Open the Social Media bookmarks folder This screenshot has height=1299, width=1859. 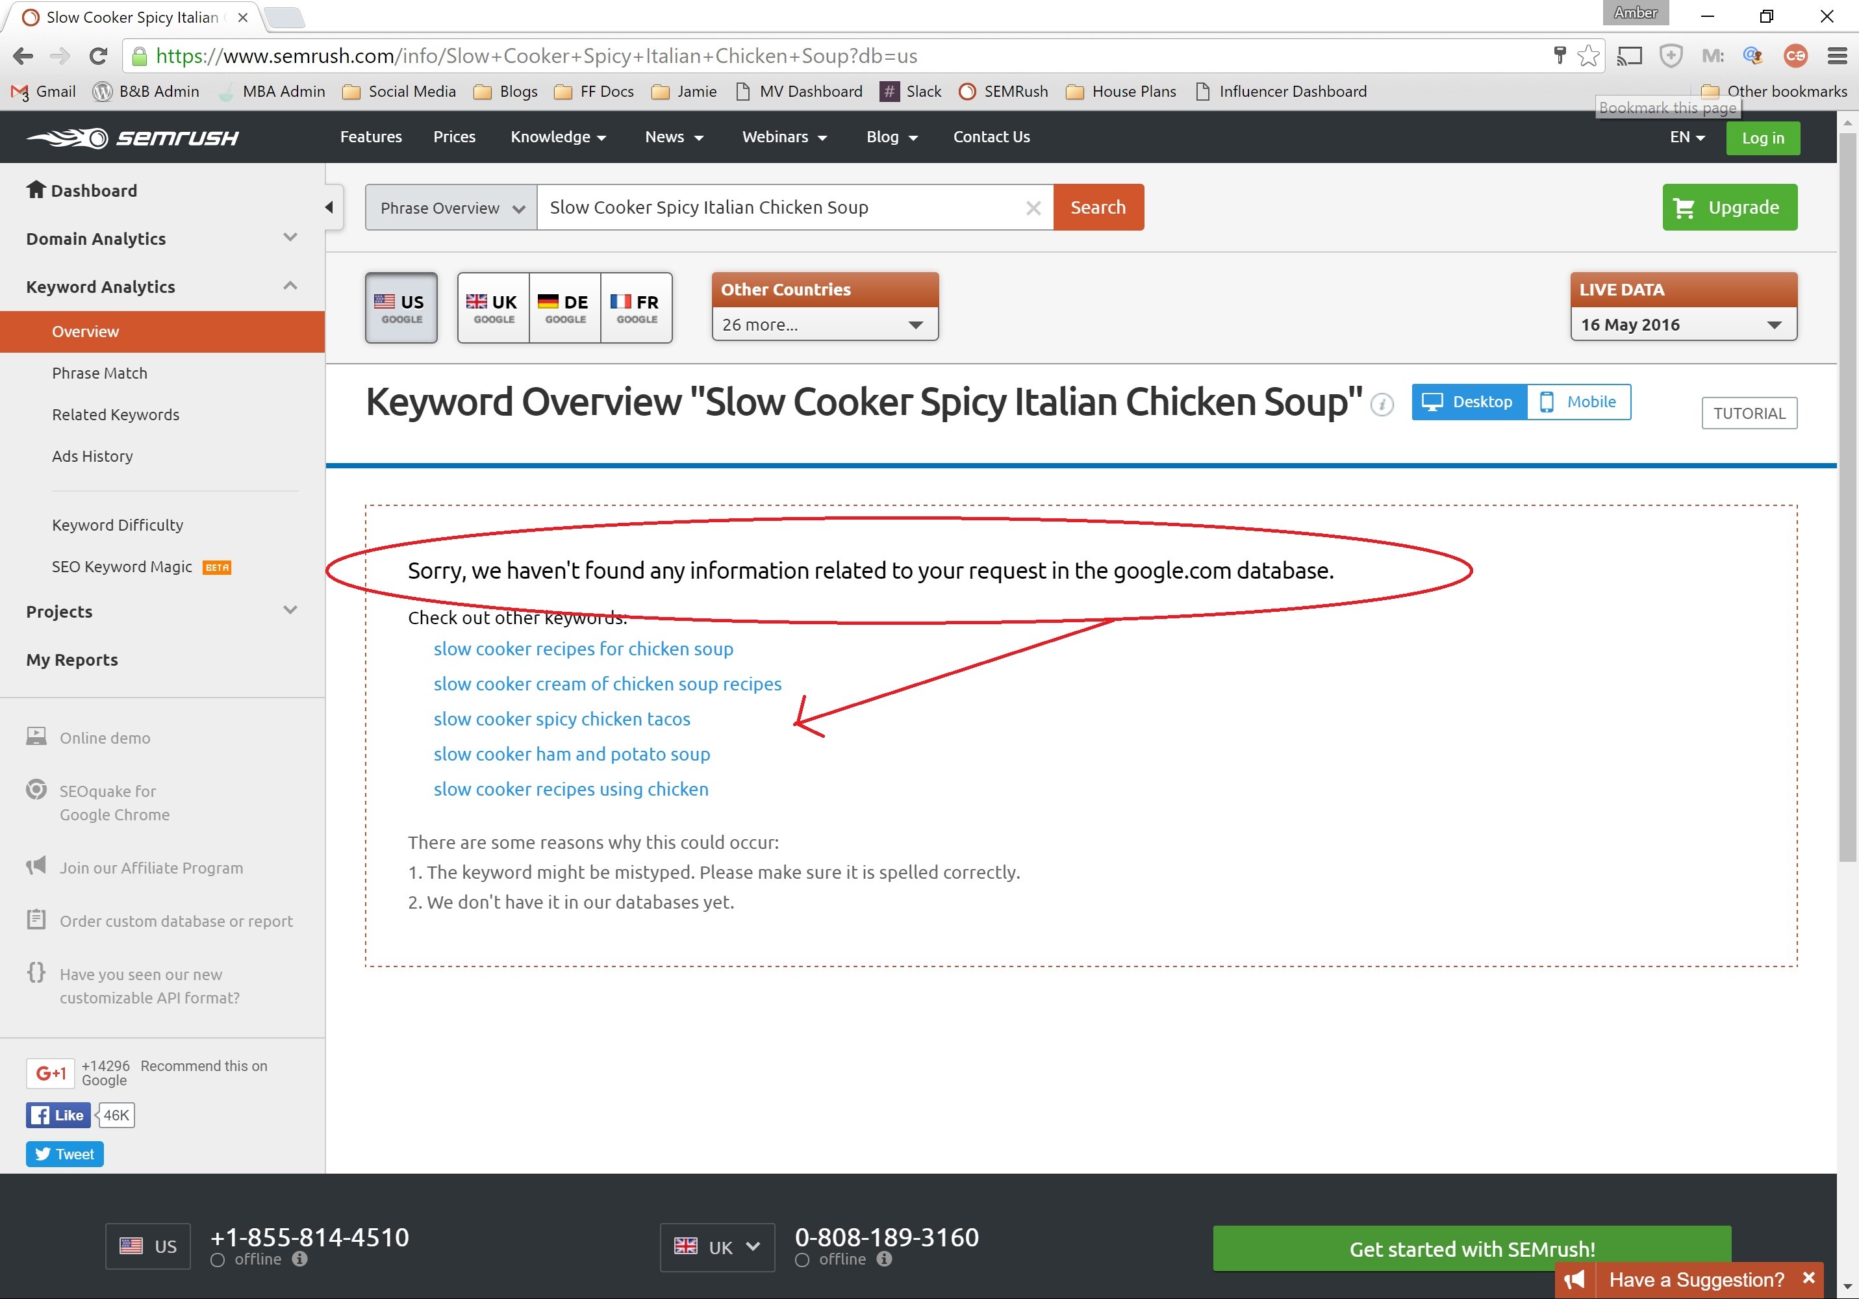coord(399,92)
